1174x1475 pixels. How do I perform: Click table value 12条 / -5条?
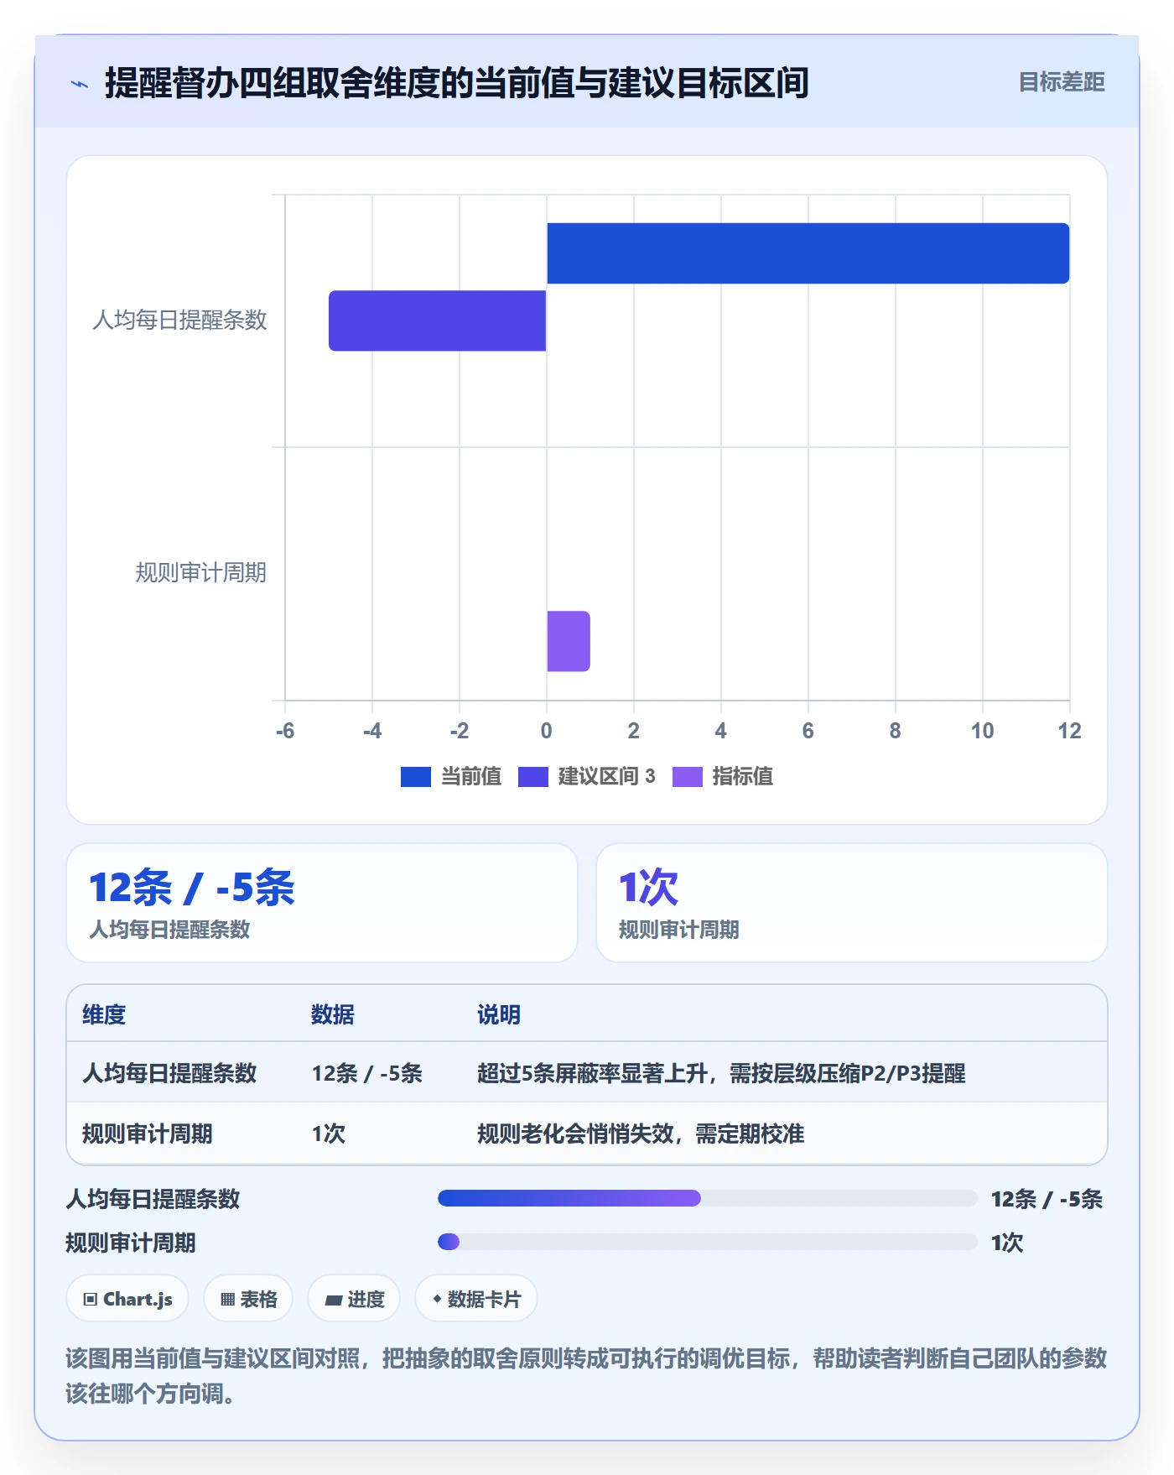coord(367,1073)
